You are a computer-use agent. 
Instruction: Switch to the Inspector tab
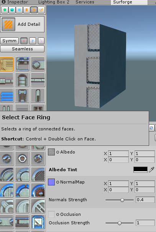[15, 2]
